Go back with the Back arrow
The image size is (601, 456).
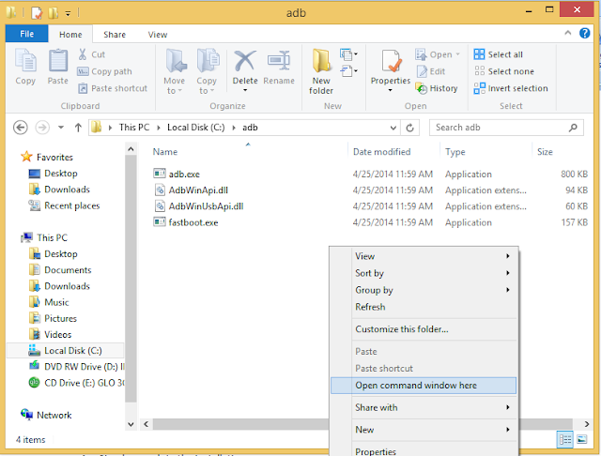[21, 128]
